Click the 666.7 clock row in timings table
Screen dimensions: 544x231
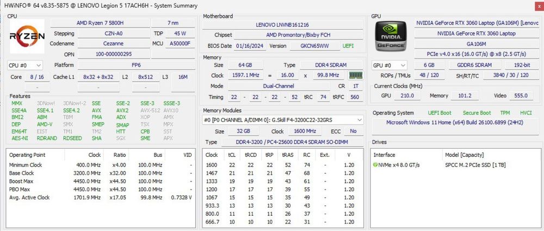click(283, 222)
